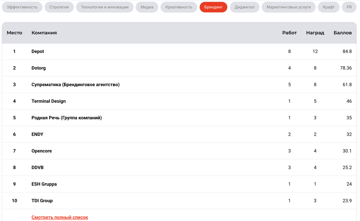The height and width of the screenshot is (221, 360).
Task: Click Смотреть полный список link
Action: tap(60, 217)
